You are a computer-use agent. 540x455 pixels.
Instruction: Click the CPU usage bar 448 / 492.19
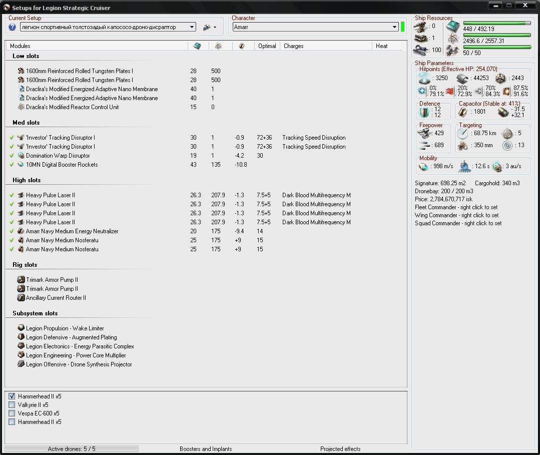point(497,23)
